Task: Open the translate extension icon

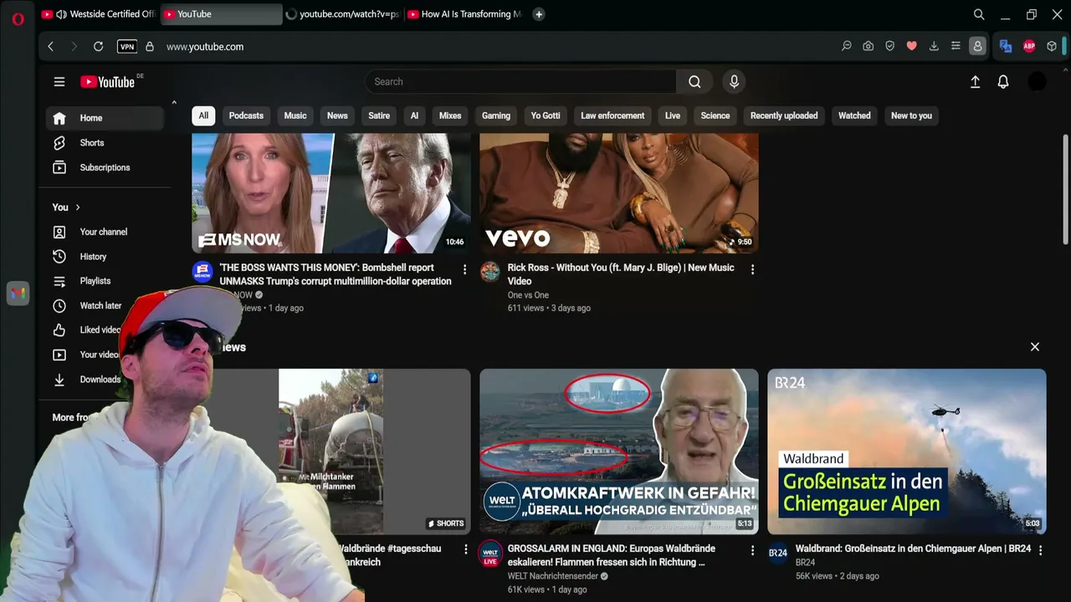Action: pos(1006,47)
